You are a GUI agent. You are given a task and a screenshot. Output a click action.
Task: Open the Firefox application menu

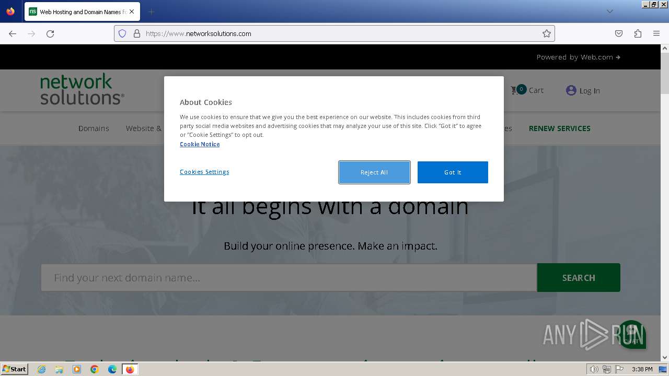pos(656,33)
